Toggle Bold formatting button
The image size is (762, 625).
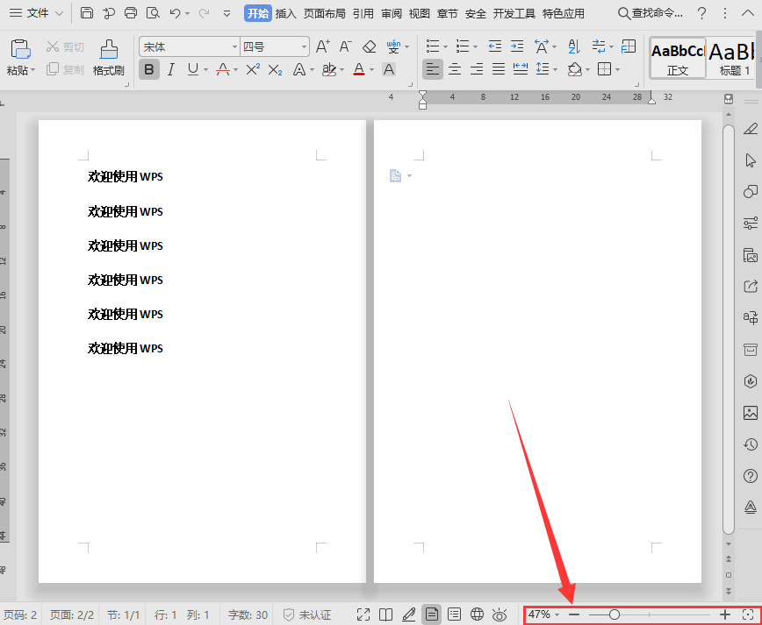(x=149, y=69)
